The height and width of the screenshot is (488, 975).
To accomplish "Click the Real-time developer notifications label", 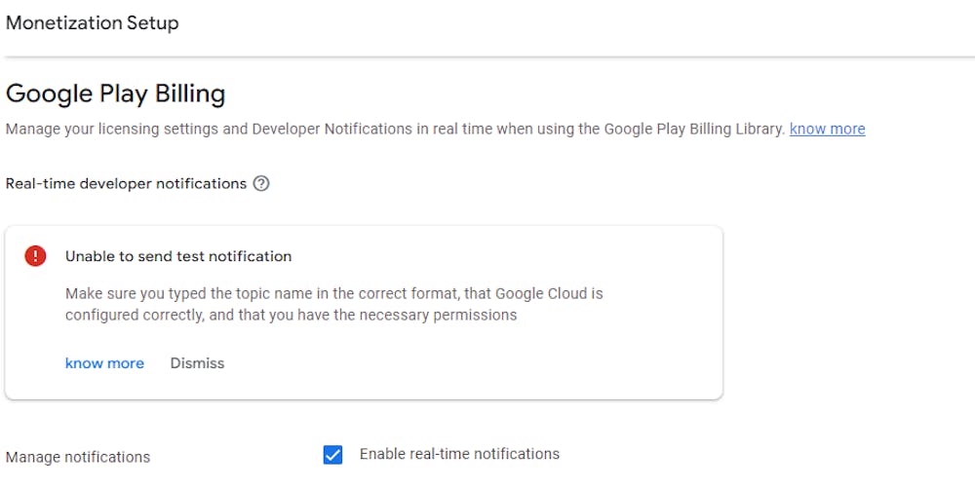I will (x=126, y=183).
